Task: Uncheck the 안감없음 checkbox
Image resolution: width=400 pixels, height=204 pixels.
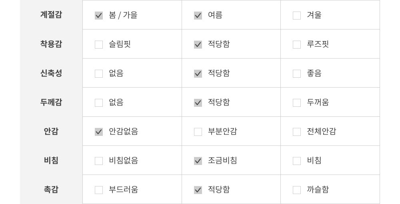Action: pyautogui.click(x=99, y=132)
